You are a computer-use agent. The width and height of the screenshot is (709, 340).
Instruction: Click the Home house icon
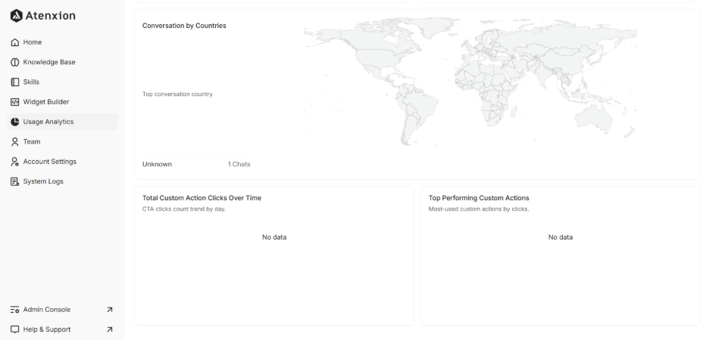coord(15,42)
